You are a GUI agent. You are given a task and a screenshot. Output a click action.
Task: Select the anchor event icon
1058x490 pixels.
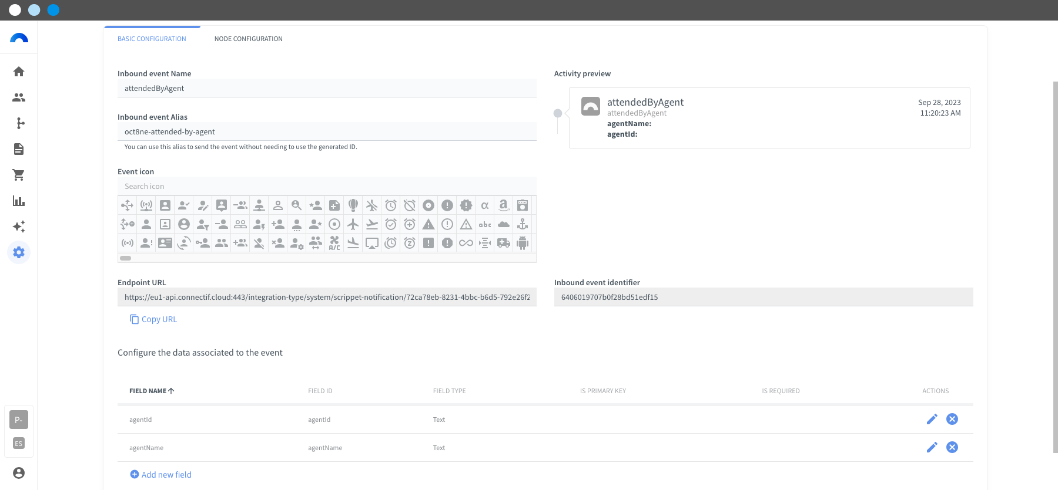tap(523, 224)
